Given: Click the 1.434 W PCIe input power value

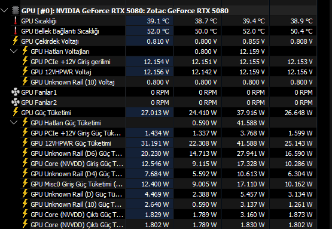Looking at the screenshot, I should pyautogui.click(x=157, y=133).
